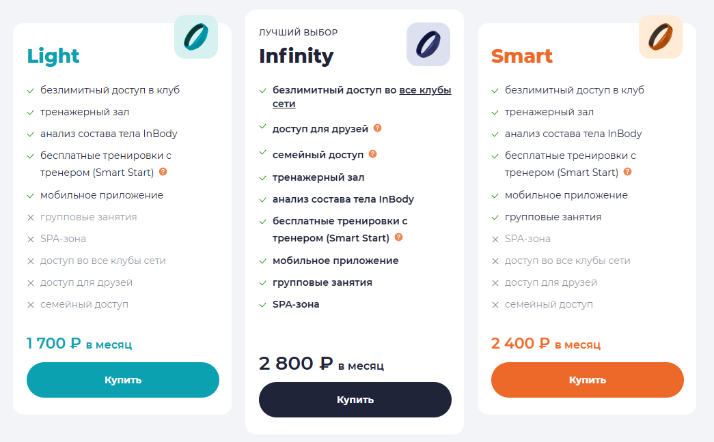
Task: Click 'SPA-зона' feature in Infinity plan
Action: [x=296, y=304]
